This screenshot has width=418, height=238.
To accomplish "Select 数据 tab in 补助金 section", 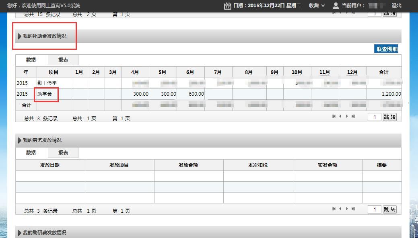I will (31, 60).
